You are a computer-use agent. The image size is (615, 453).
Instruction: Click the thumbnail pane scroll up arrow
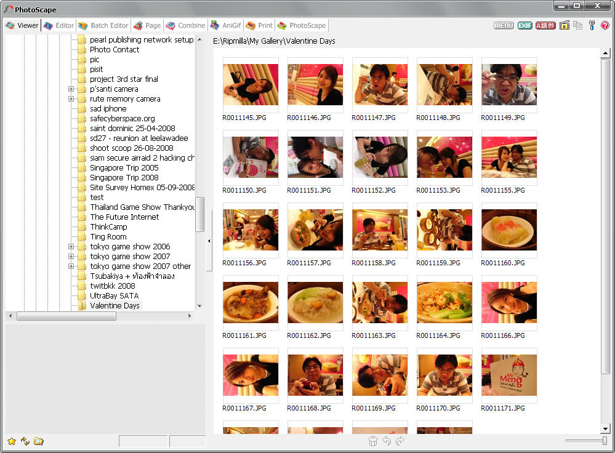click(x=605, y=53)
